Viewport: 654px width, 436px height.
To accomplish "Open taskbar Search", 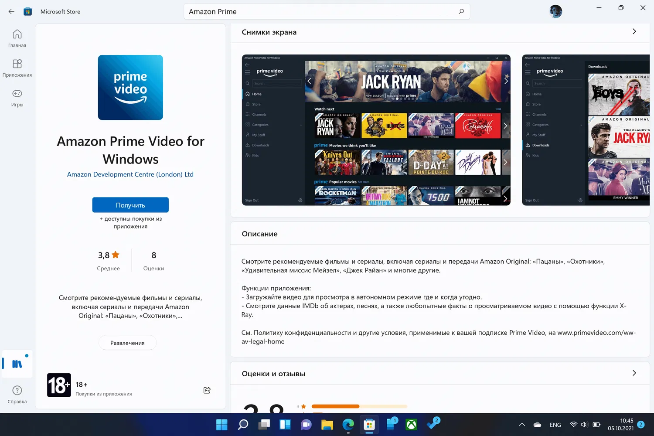I will [x=243, y=424].
